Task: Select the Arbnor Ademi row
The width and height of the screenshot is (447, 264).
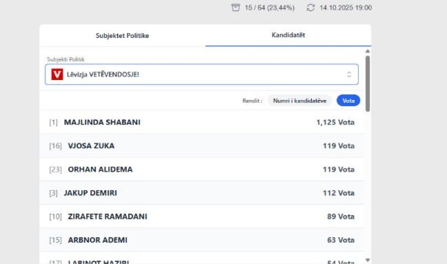Action: point(201,240)
